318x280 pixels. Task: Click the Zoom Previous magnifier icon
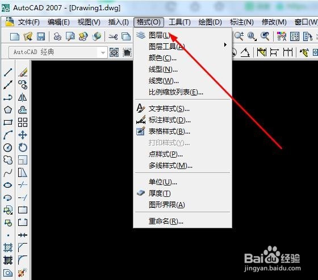(265, 36)
